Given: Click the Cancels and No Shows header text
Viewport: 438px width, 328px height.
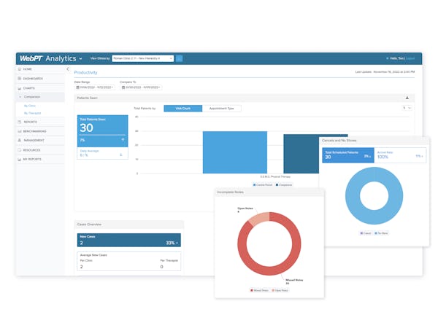Looking at the screenshot, I should click(339, 140).
